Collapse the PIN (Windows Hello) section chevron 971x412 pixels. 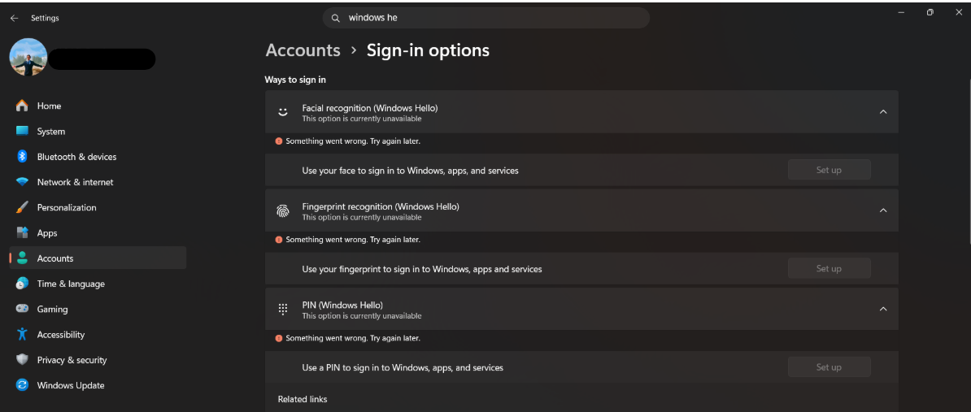(883, 309)
